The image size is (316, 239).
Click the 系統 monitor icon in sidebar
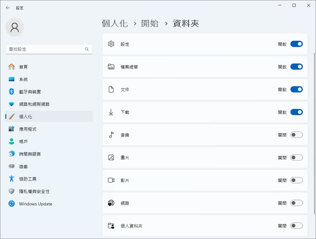click(11, 79)
